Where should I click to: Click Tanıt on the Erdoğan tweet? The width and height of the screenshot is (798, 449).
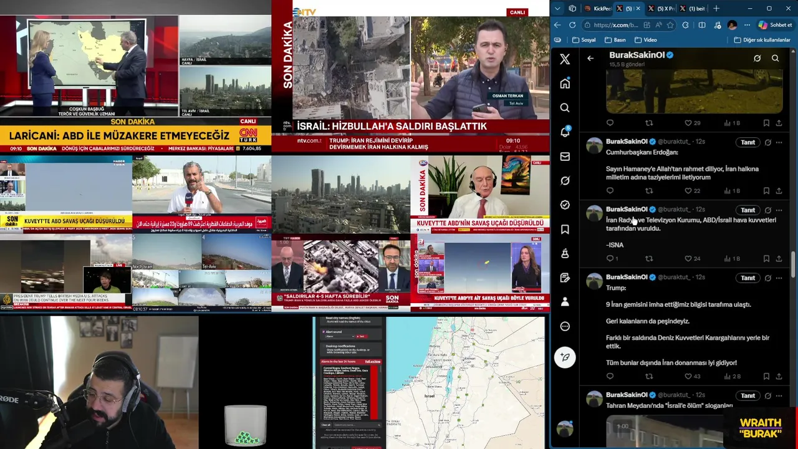[748, 142]
